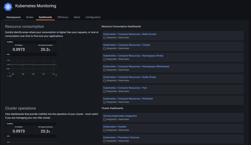
Task: Open the (Home) Kubernetes Integration dashboard
Action: click(x=120, y=116)
